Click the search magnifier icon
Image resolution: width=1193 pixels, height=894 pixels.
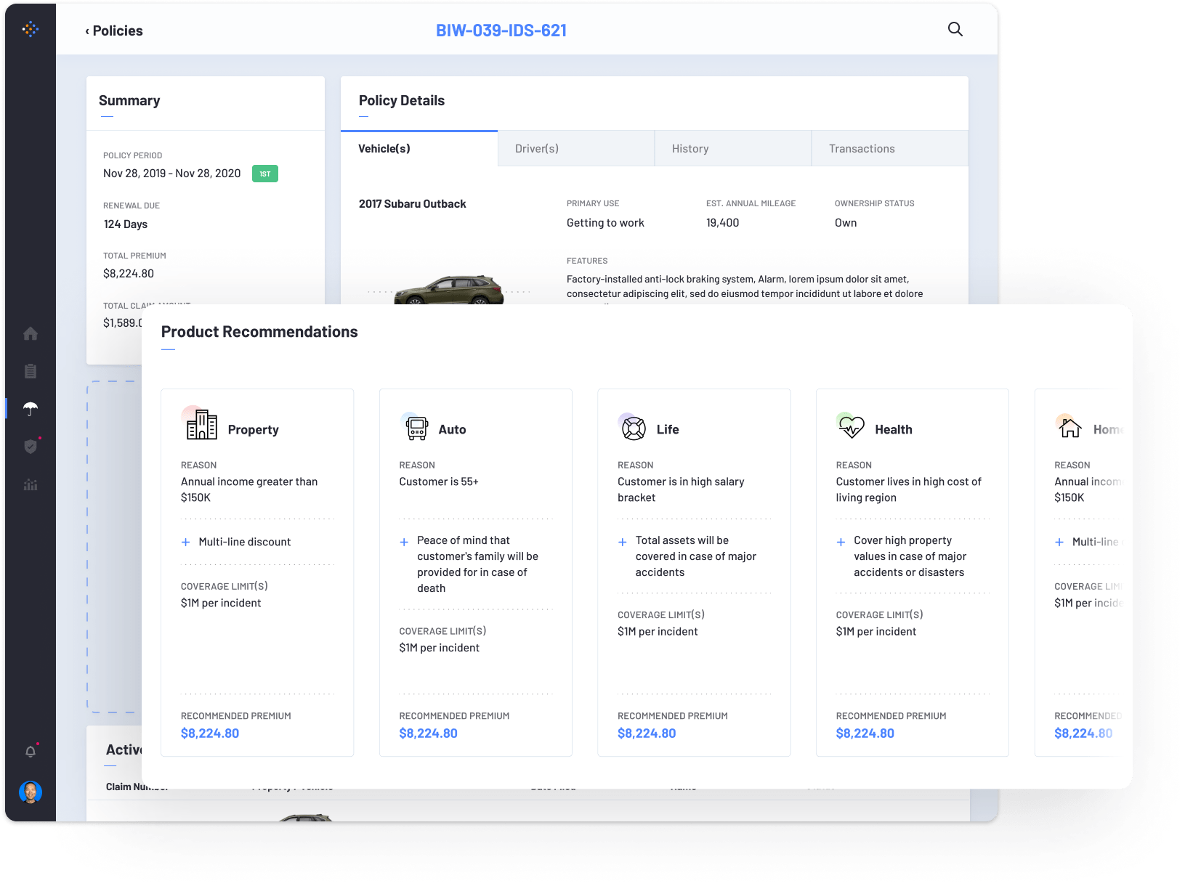(x=955, y=29)
